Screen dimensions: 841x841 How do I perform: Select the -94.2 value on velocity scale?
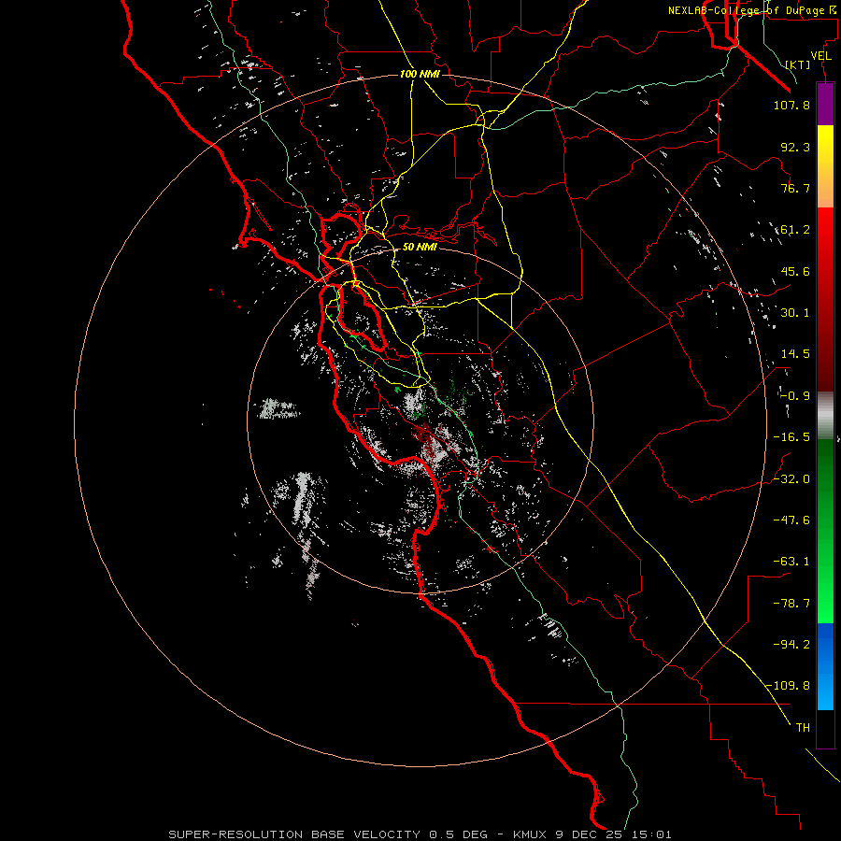coord(791,645)
